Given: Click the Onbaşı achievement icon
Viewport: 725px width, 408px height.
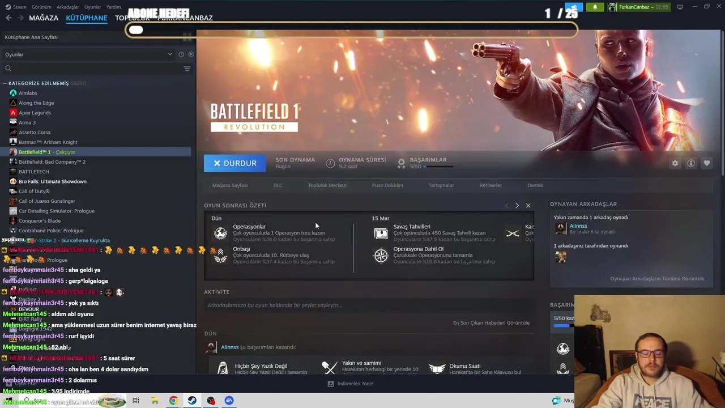Looking at the screenshot, I should (220, 256).
